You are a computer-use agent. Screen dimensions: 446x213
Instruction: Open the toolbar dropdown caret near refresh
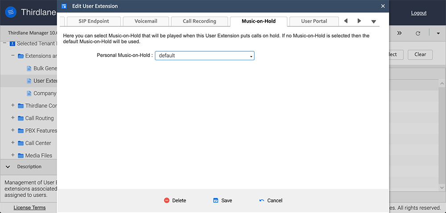438,33
